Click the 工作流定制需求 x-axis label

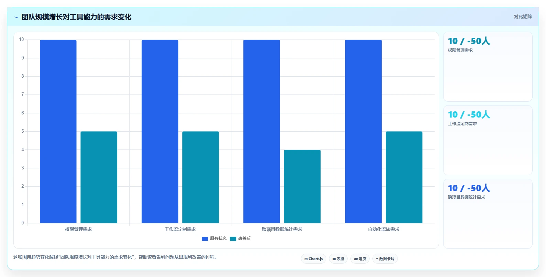pos(180,229)
